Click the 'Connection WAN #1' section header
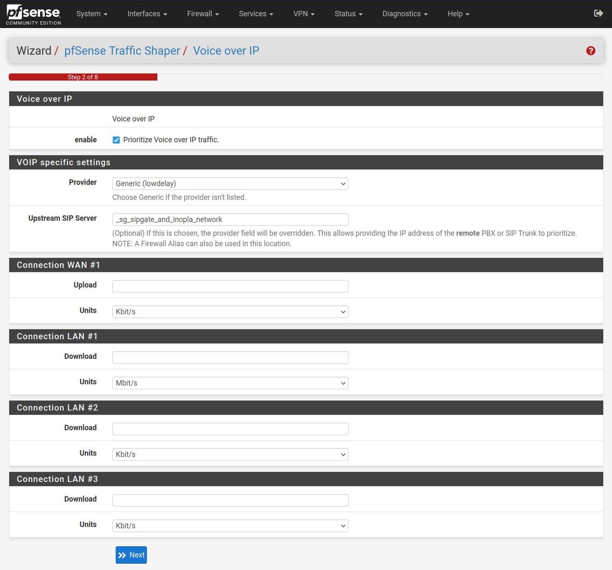Image resolution: width=612 pixels, height=570 pixels. click(306, 265)
